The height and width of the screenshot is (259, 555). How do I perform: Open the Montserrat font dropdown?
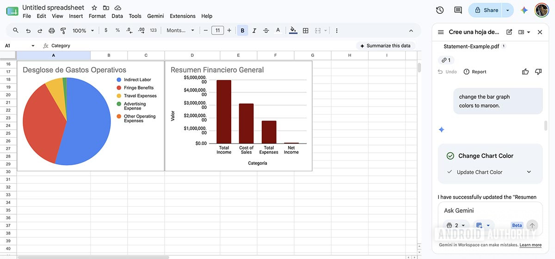coord(180,30)
